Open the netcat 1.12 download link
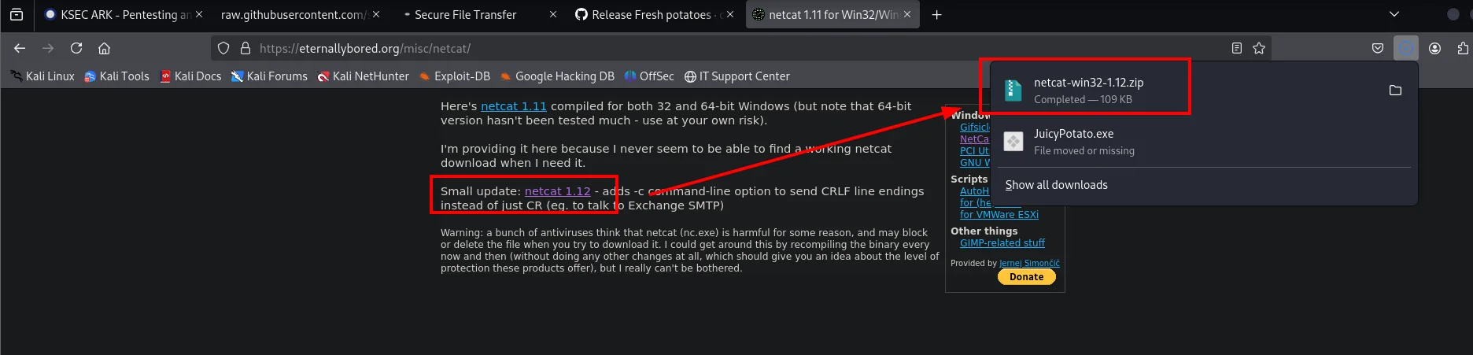1473x355 pixels. click(557, 191)
